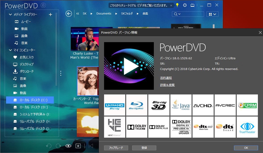This screenshot has width=263, height=153.
Task: Rotate left using the counterclockwise arrow icon
Action: [x=49, y=146]
